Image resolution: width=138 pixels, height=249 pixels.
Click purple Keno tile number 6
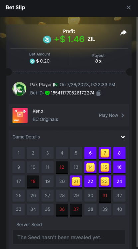90,153
